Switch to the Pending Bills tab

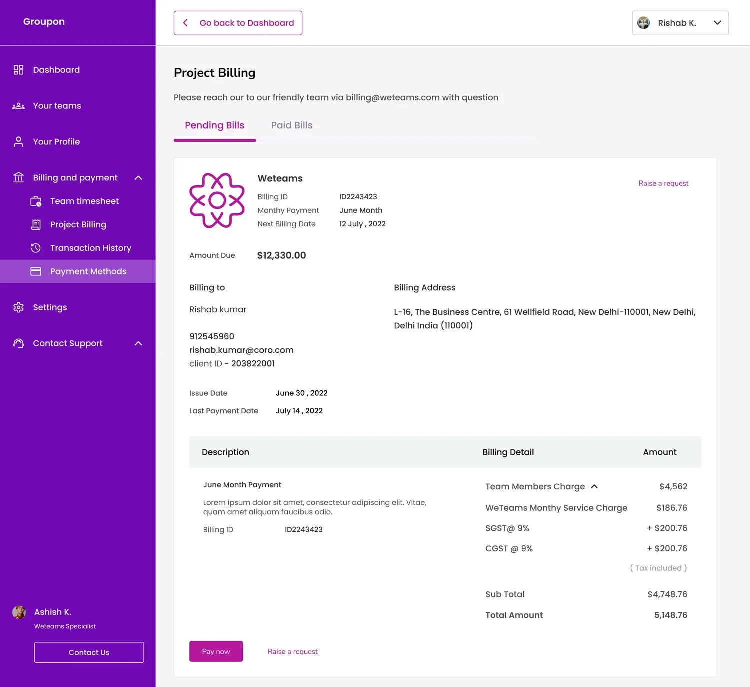[x=215, y=125]
